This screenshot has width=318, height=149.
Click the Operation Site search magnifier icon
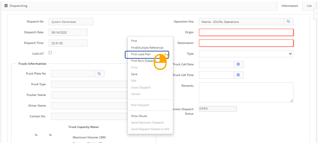(288, 22)
